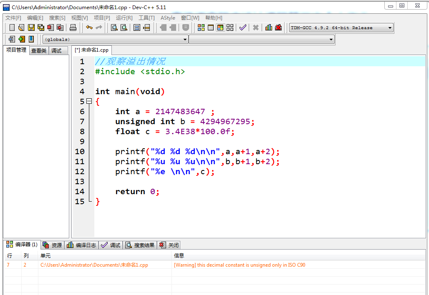Click line number 10 in the gutter
The width and height of the screenshot is (429, 295).
(x=80, y=152)
